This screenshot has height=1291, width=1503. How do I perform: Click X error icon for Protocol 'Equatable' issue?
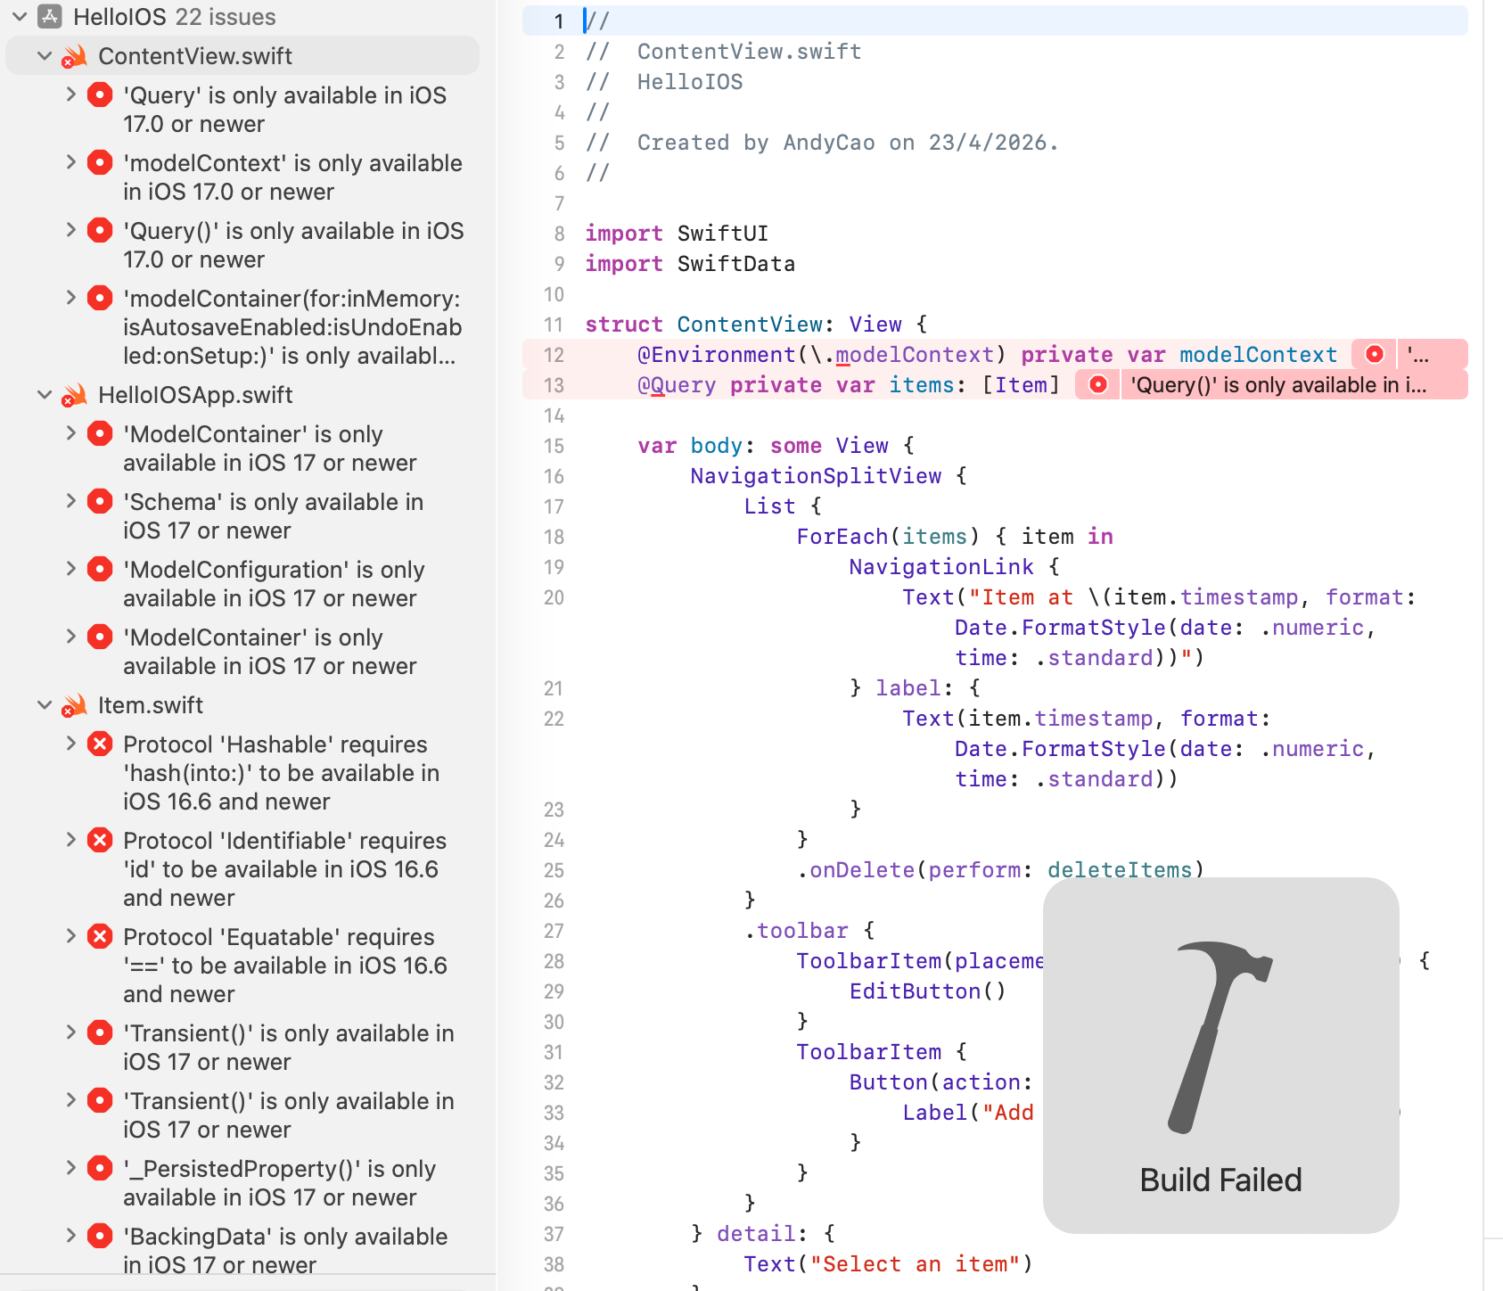[x=100, y=936]
